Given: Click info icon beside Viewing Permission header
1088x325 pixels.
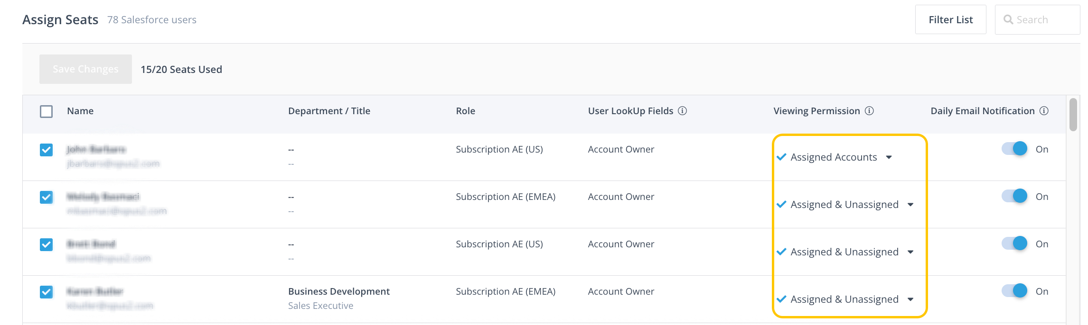Looking at the screenshot, I should tap(869, 111).
